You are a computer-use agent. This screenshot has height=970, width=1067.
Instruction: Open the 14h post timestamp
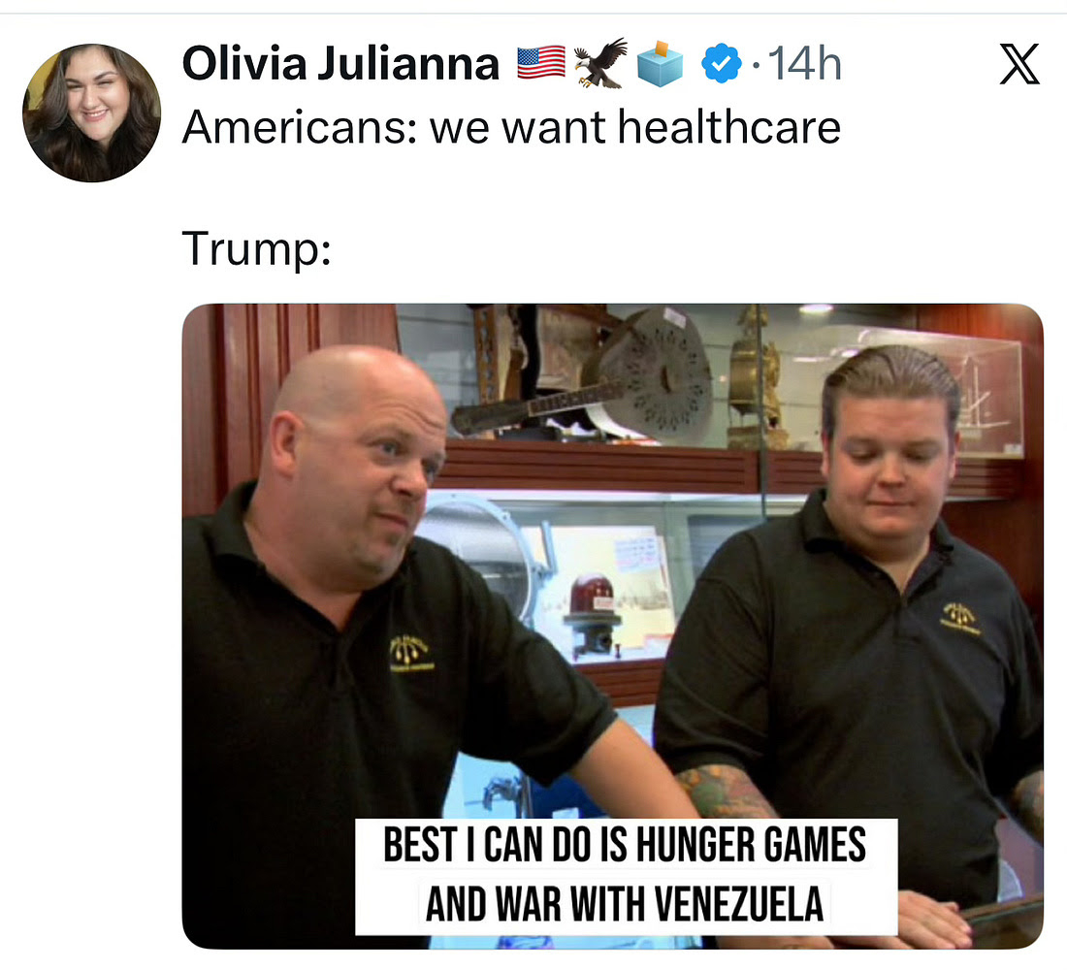pos(804,63)
